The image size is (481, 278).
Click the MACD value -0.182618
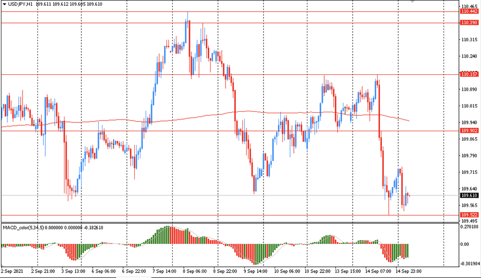[93, 228]
